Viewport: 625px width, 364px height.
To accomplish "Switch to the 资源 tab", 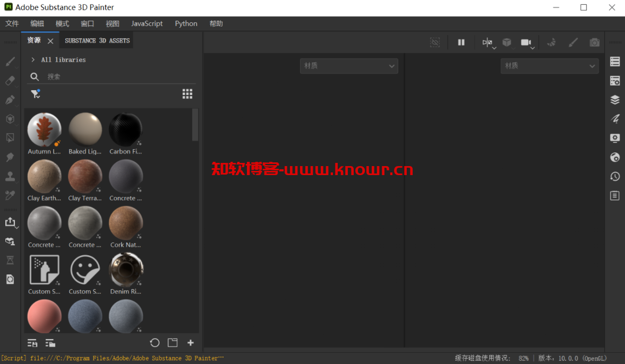I will 34,40.
